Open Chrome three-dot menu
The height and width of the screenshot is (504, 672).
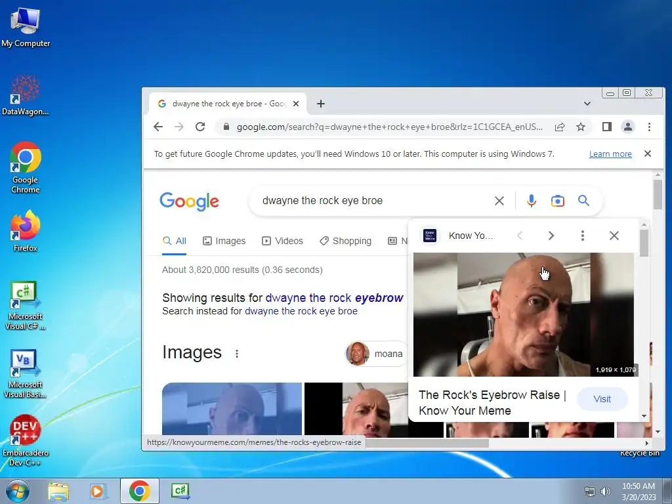649,127
